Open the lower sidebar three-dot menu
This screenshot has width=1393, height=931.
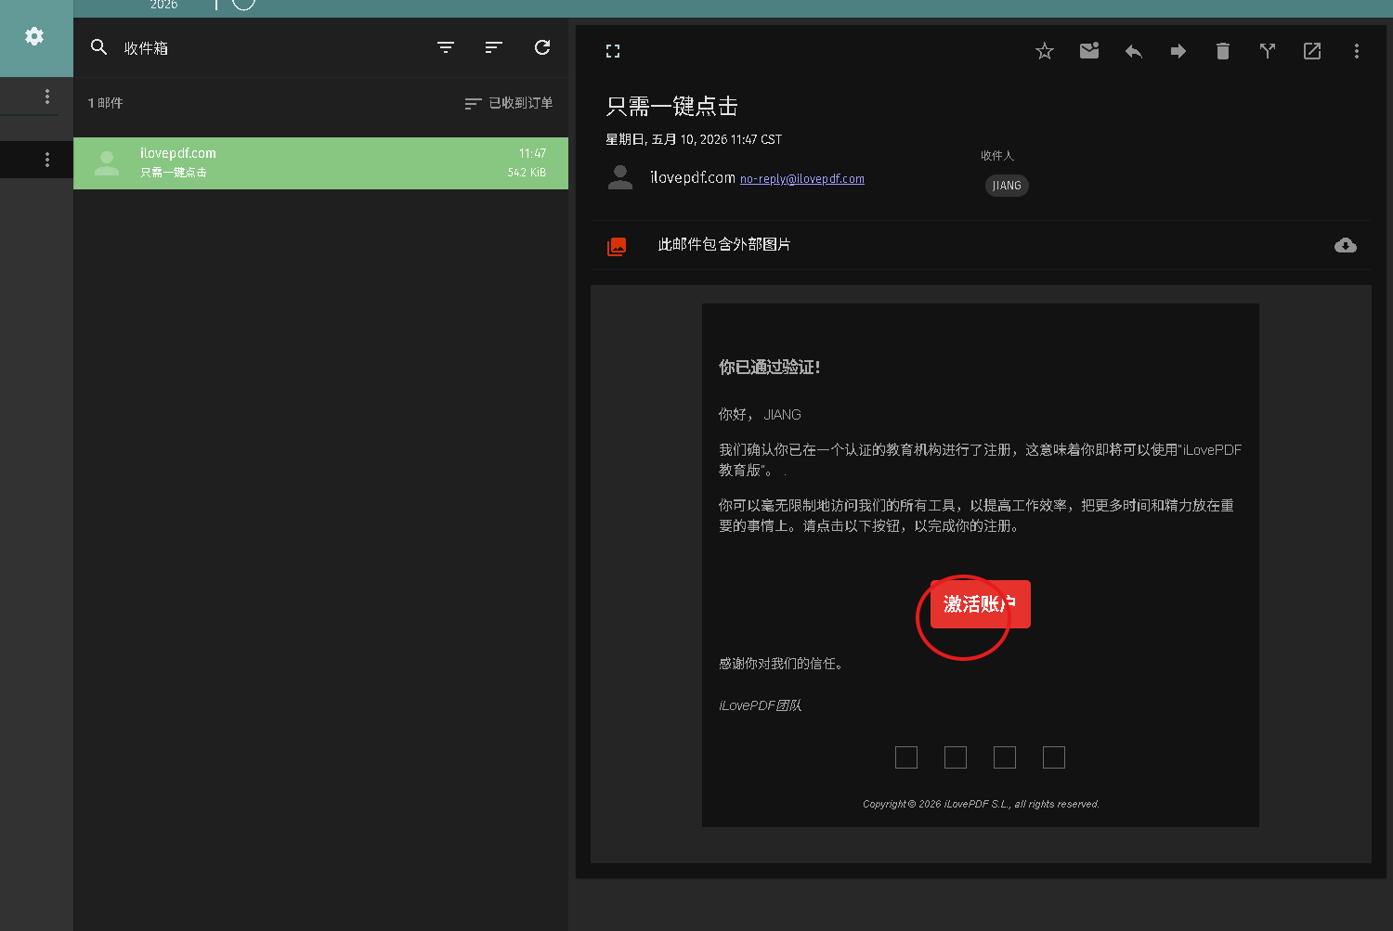tap(47, 160)
